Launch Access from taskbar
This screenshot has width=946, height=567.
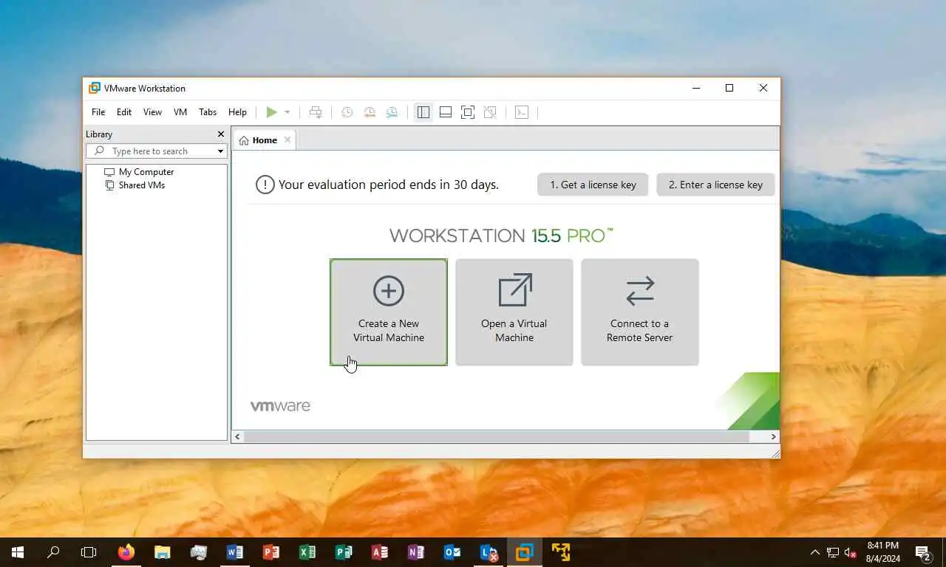point(380,552)
